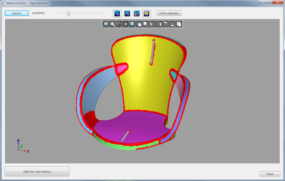Adjust the Sensitivity slider handle

pos(68,13)
